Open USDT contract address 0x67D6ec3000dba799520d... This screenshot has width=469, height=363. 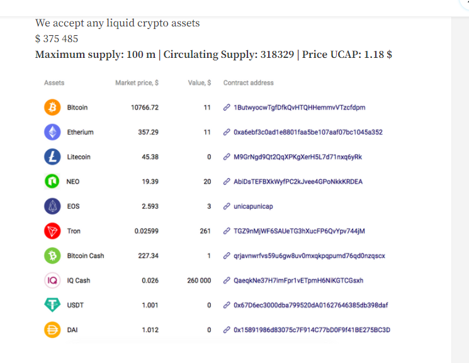click(311, 305)
